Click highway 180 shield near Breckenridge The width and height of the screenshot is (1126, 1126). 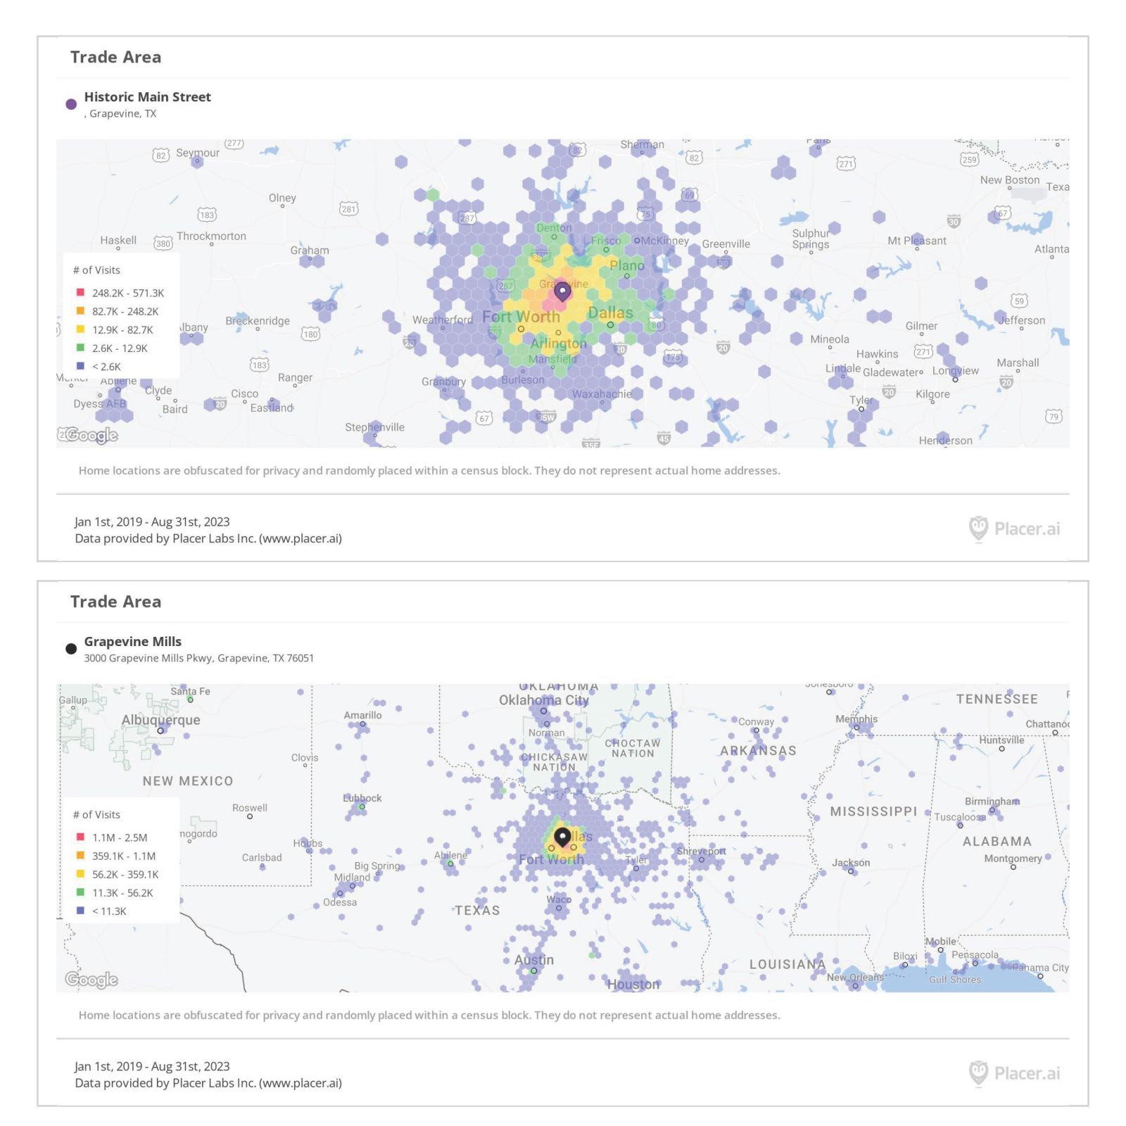pyautogui.click(x=310, y=334)
